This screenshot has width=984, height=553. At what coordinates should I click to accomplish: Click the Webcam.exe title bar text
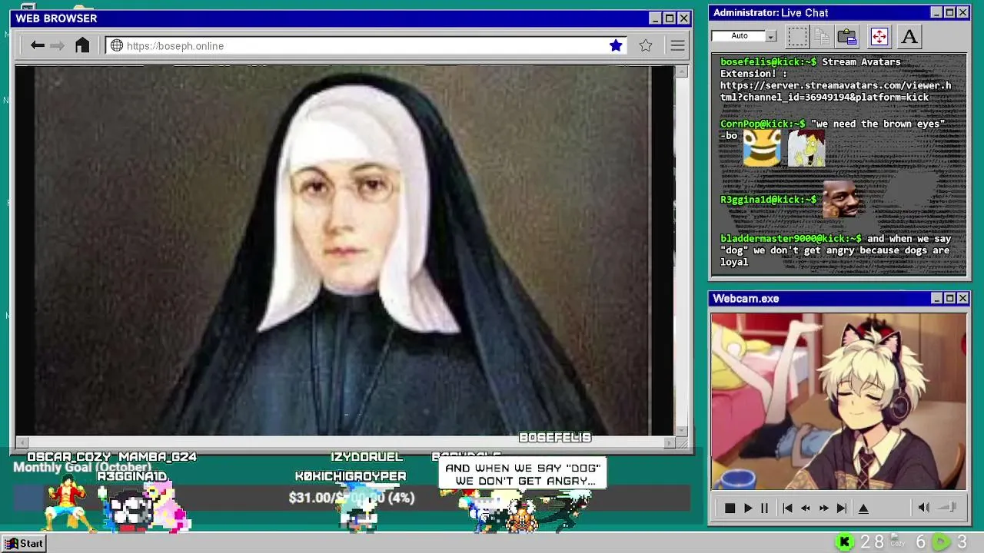pos(746,299)
